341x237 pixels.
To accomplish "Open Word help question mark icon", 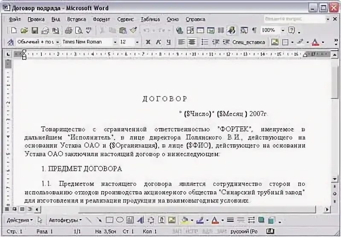I will [x=292, y=30].
